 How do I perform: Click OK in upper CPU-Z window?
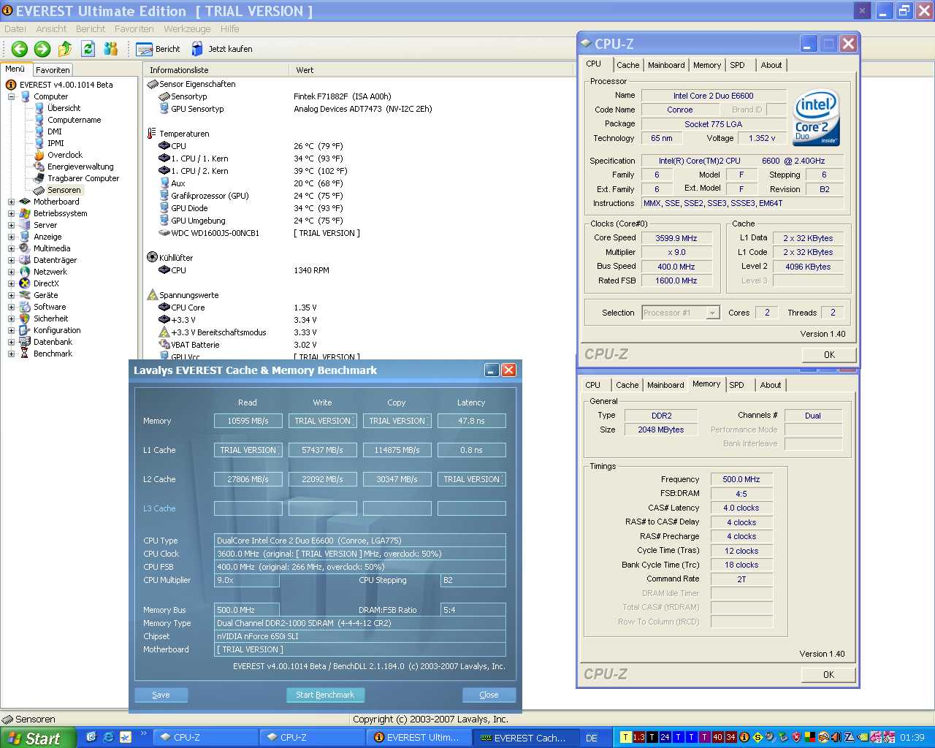(x=829, y=355)
